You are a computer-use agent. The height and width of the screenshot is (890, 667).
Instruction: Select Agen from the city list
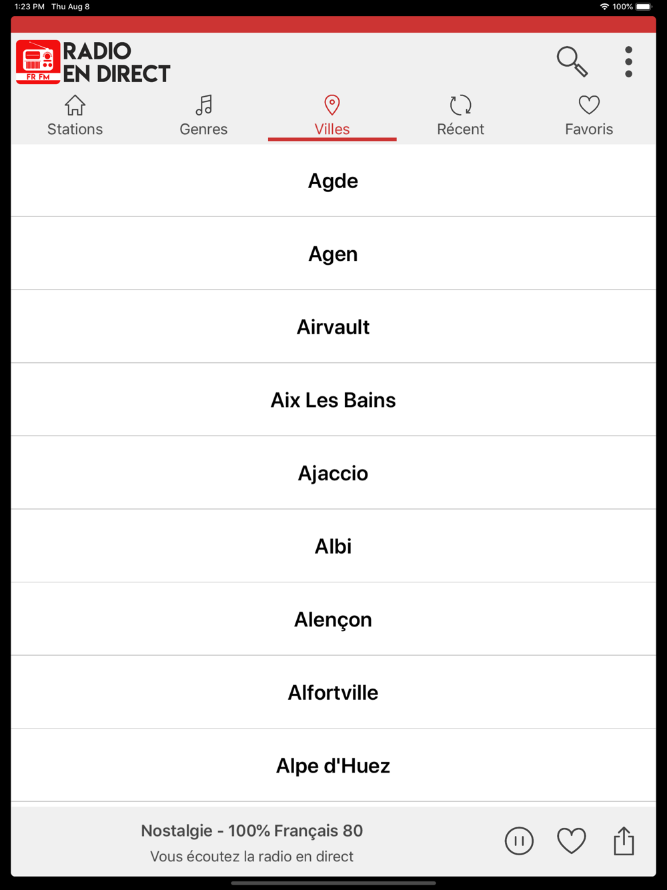[333, 254]
